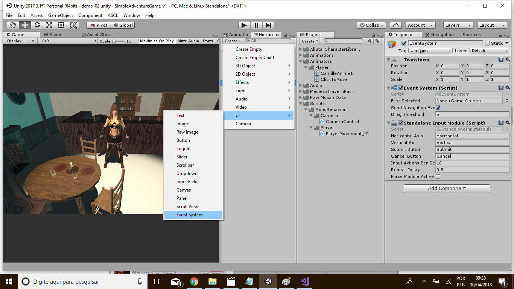Click the Project panel search field

click(342, 41)
